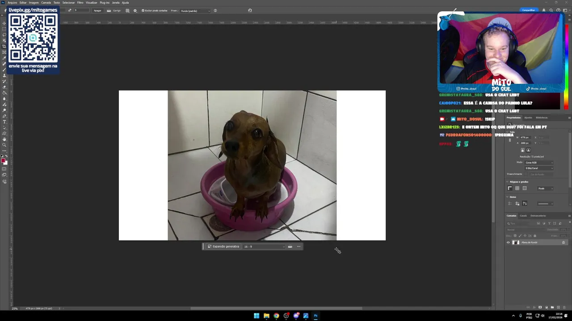The width and height of the screenshot is (572, 321).
Task: Switch to the Ajustes tab
Action: click(528, 118)
